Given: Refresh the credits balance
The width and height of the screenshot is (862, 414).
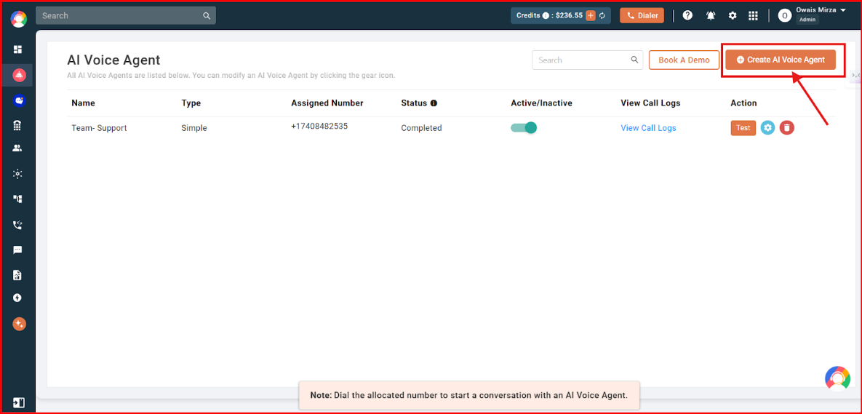Looking at the screenshot, I should click(x=602, y=16).
